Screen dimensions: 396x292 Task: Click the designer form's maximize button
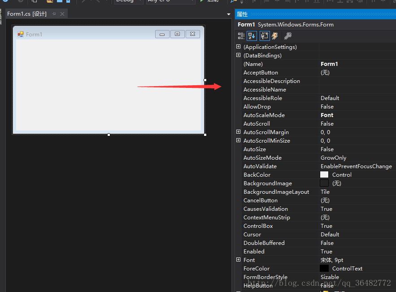tap(177, 34)
